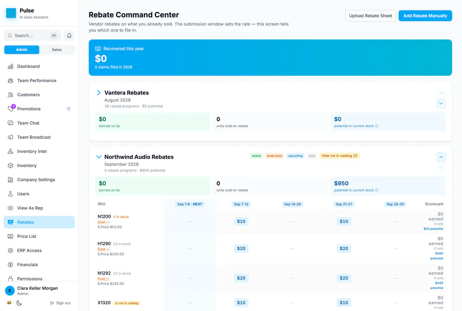Click the Promotions tag icon
The height and width of the screenshot is (311, 462).
[10, 109]
